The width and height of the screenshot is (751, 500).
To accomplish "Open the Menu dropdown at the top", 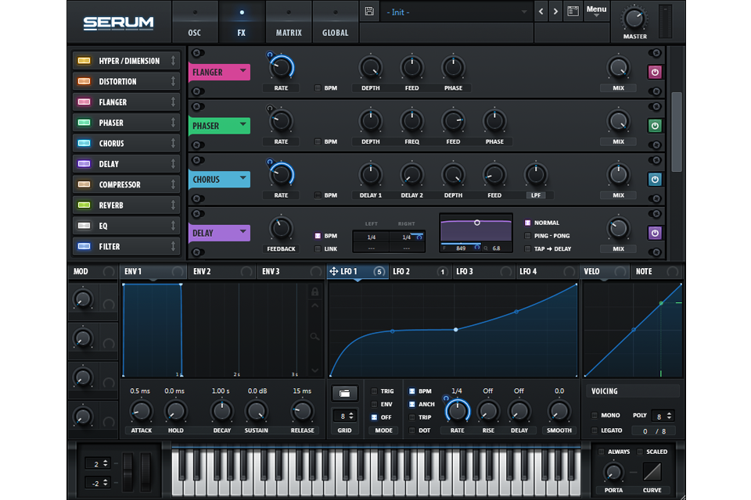I will (596, 9).
